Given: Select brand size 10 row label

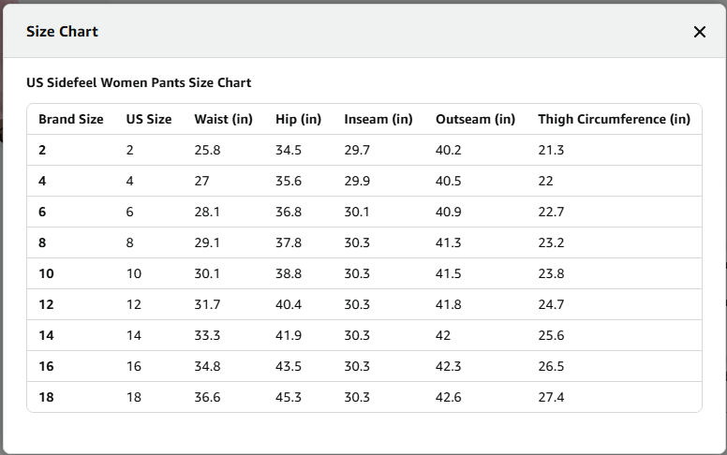Looking at the screenshot, I should (46, 273).
